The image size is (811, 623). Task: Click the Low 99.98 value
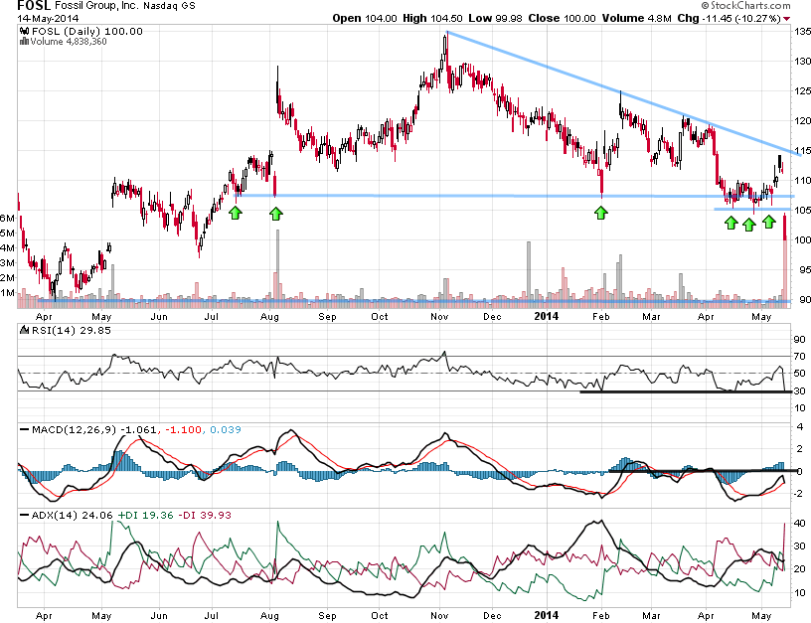point(496,18)
